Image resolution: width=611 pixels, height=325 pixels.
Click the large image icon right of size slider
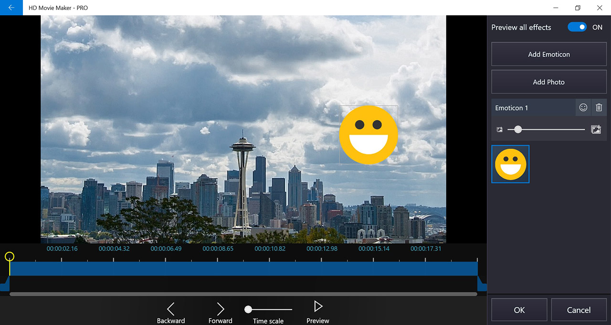(x=596, y=130)
